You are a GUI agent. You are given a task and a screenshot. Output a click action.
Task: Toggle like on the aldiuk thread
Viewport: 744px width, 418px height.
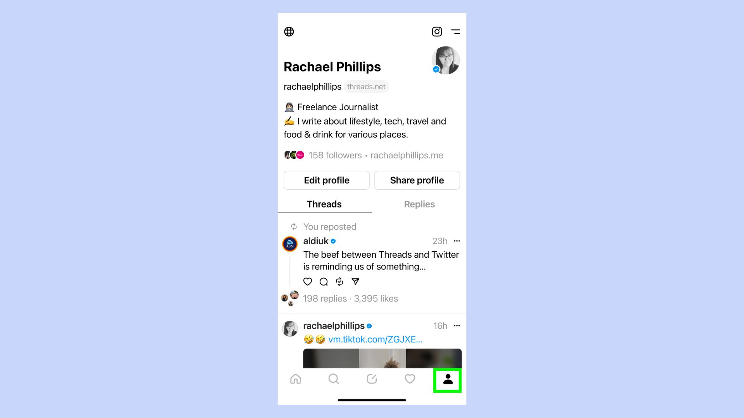coord(307,281)
